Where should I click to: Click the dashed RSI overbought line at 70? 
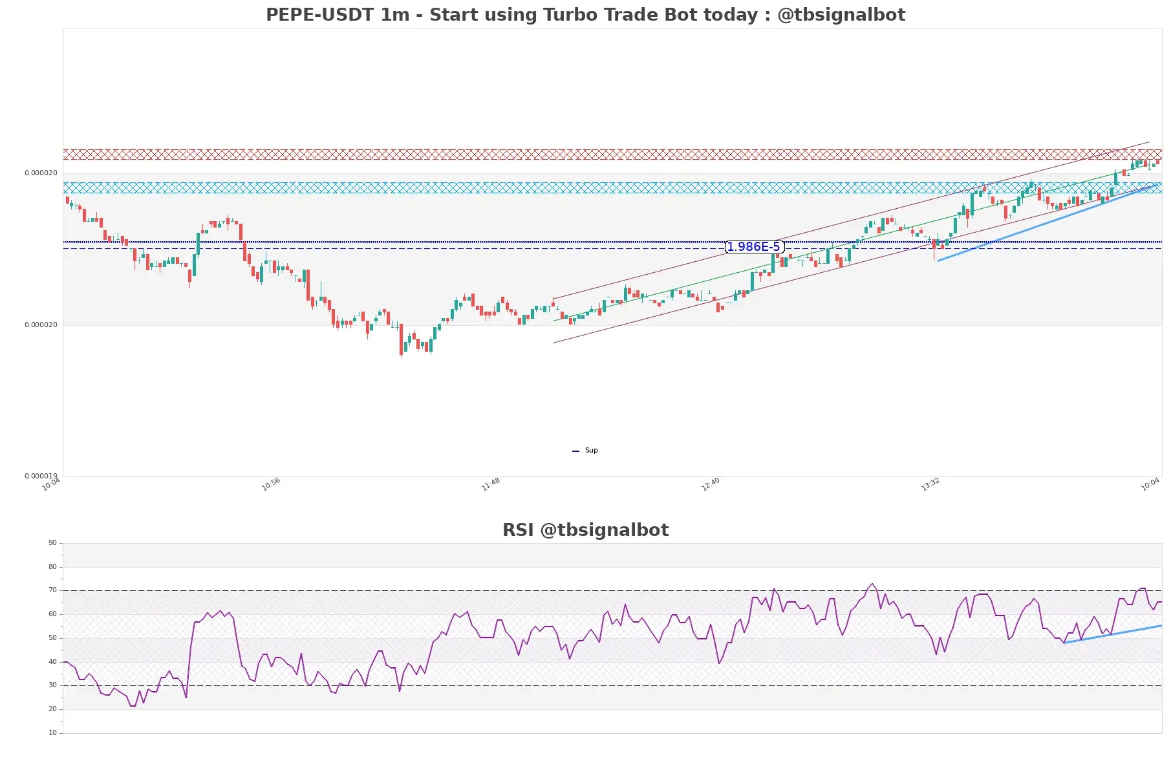612,590
